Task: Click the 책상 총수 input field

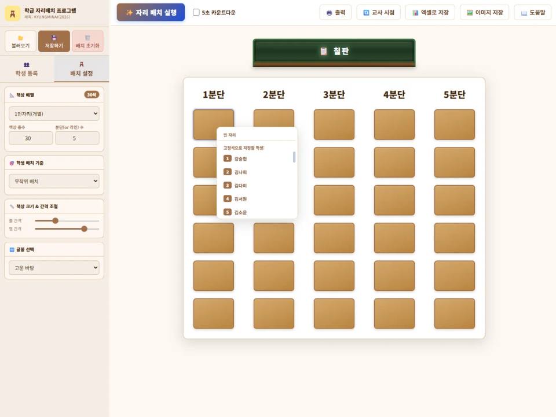Action: 31,138
